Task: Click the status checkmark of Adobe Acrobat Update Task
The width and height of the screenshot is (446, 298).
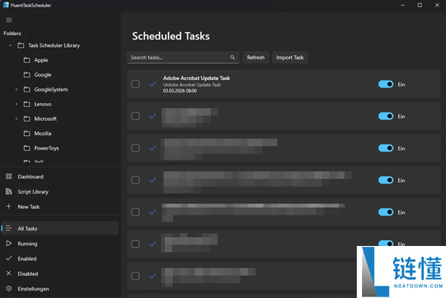Action: pos(152,84)
